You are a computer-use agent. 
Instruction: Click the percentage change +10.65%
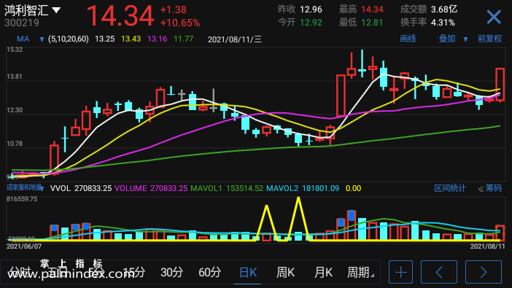point(180,23)
